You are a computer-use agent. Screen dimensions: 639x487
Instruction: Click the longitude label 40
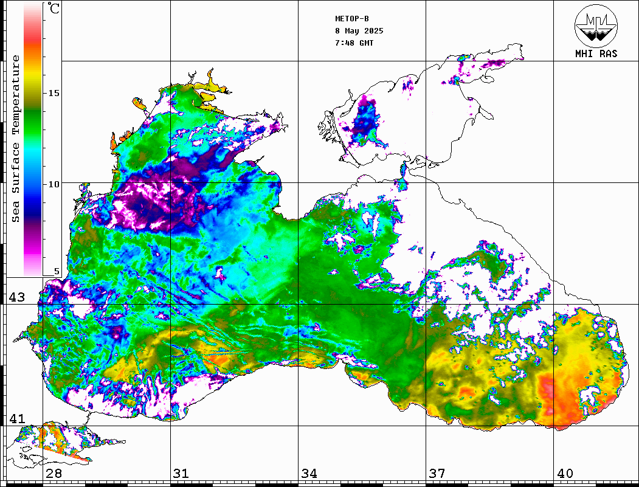click(565, 474)
